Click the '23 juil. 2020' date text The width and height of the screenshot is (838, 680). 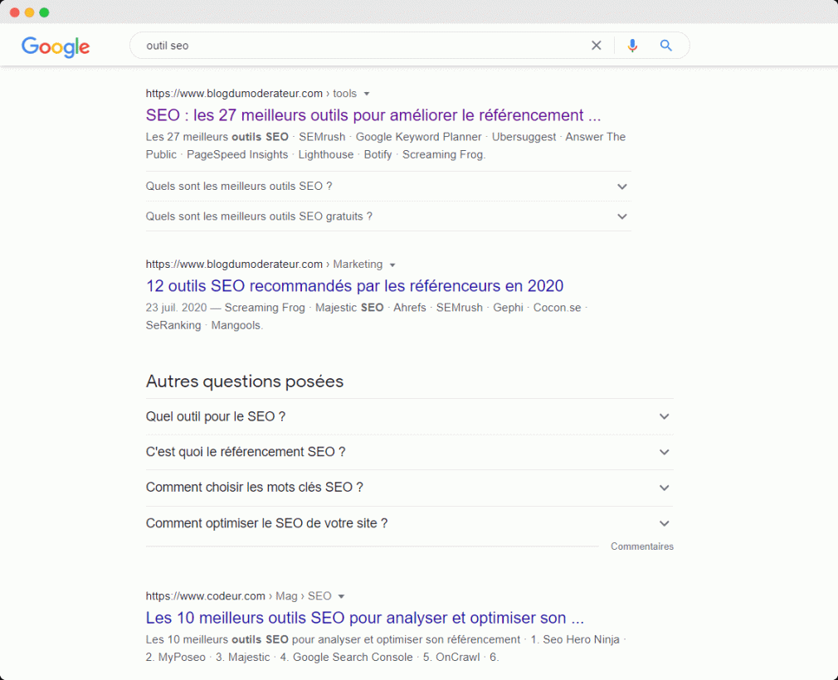(x=176, y=308)
